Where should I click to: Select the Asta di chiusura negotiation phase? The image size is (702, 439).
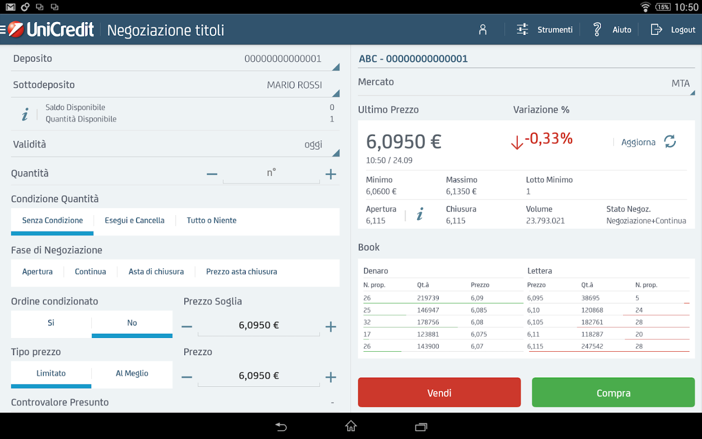click(156, 271)
